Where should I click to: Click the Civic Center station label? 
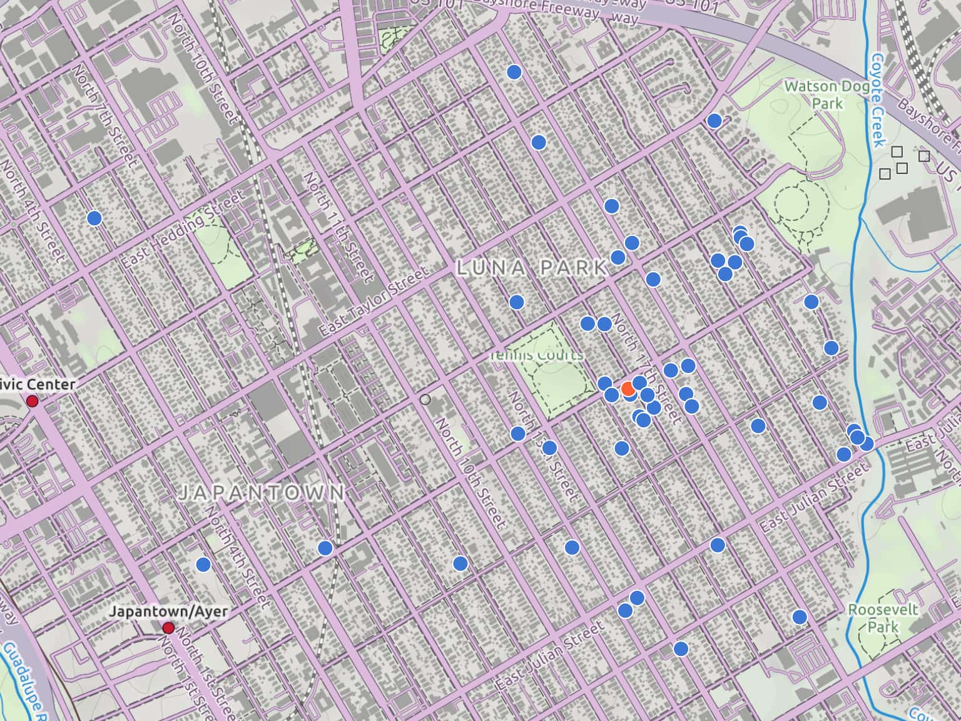coord(38,384)
